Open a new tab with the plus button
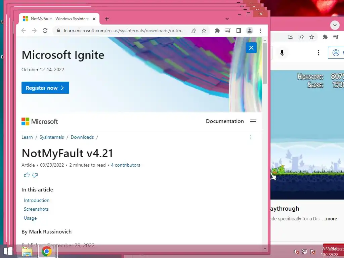Screen dimensions: 344x258 click(x=107, y=19)
